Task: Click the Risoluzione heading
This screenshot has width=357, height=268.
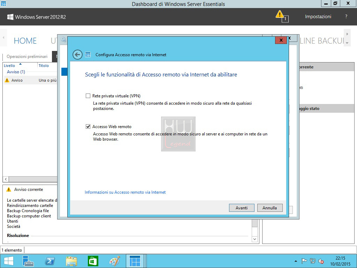Action: 18,236
